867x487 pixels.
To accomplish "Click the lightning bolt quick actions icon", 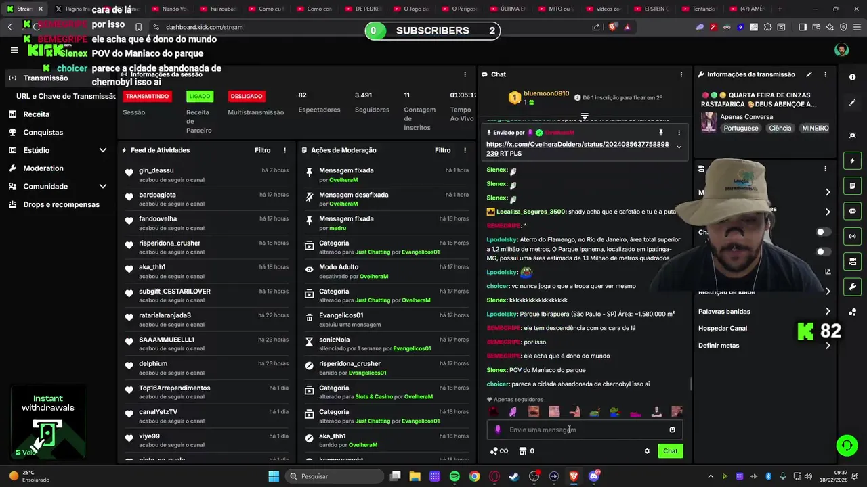I will click(x=852, y=161).
